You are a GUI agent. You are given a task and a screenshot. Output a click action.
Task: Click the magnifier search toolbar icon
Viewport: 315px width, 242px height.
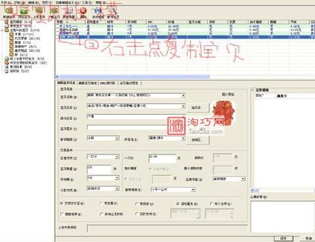(114, 11)
